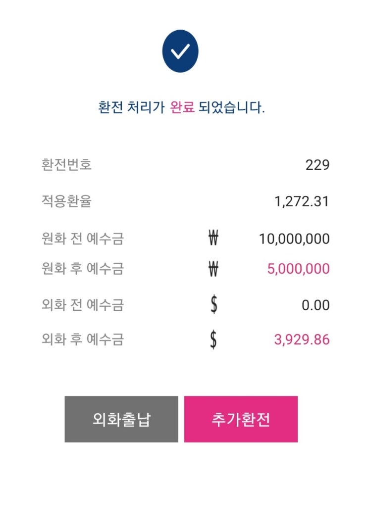Click the won symbol beside 10,000,000
Screen dimensions: 368x528
click(213, 239)
